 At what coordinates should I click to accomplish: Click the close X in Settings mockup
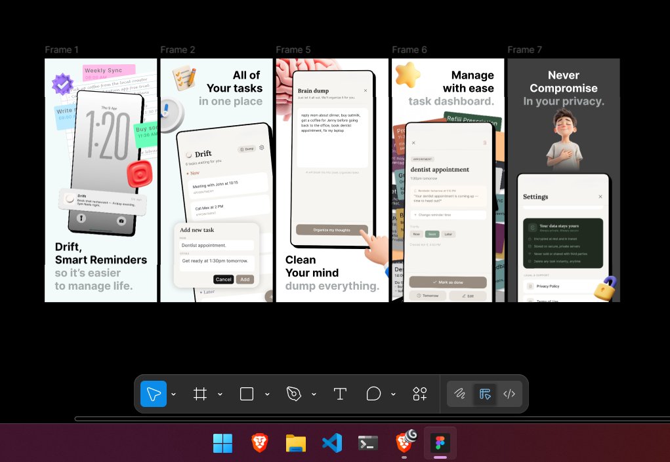(600, 197)
